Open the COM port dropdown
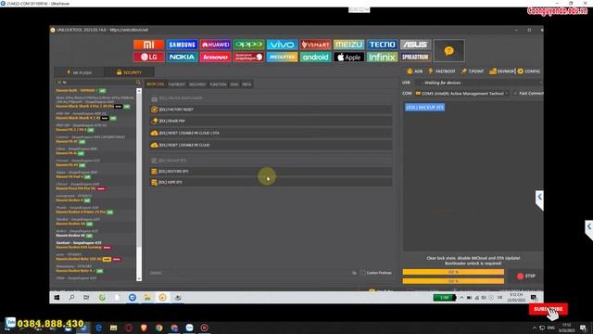Image resolution: width=593 pixels, height=334 pixels. 462,93
